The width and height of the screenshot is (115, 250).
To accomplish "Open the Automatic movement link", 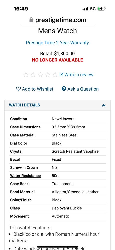I will [x=61, y=216].
